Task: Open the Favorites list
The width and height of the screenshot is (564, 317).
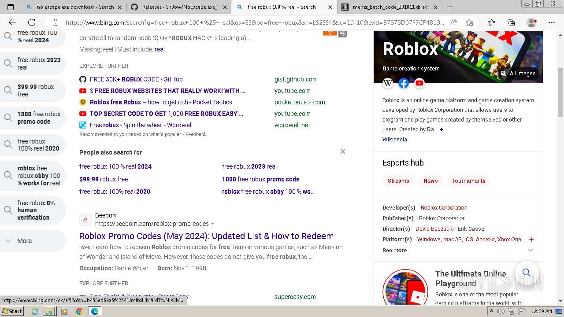Action: click(x=492, y=22)
